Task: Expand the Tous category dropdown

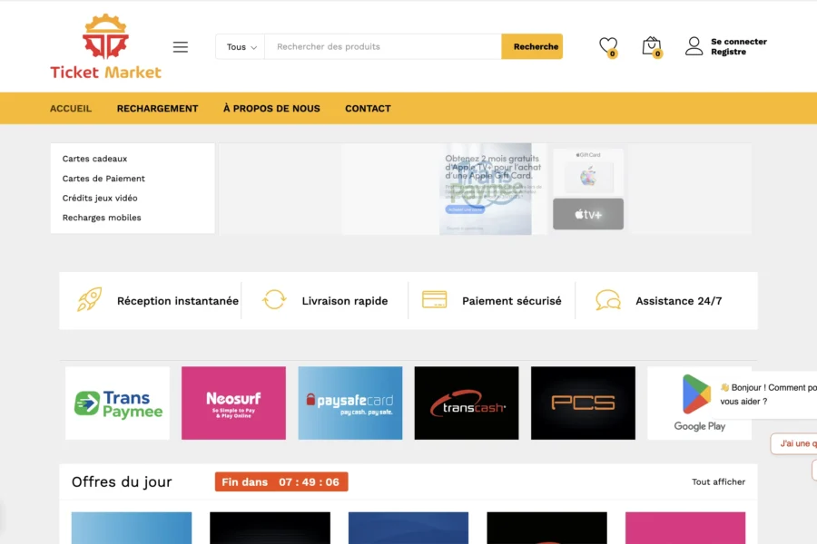Action: [241, 47]
